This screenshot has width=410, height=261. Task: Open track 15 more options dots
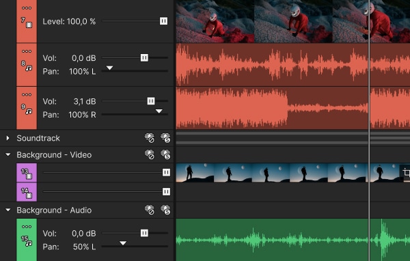pos(27,227)
